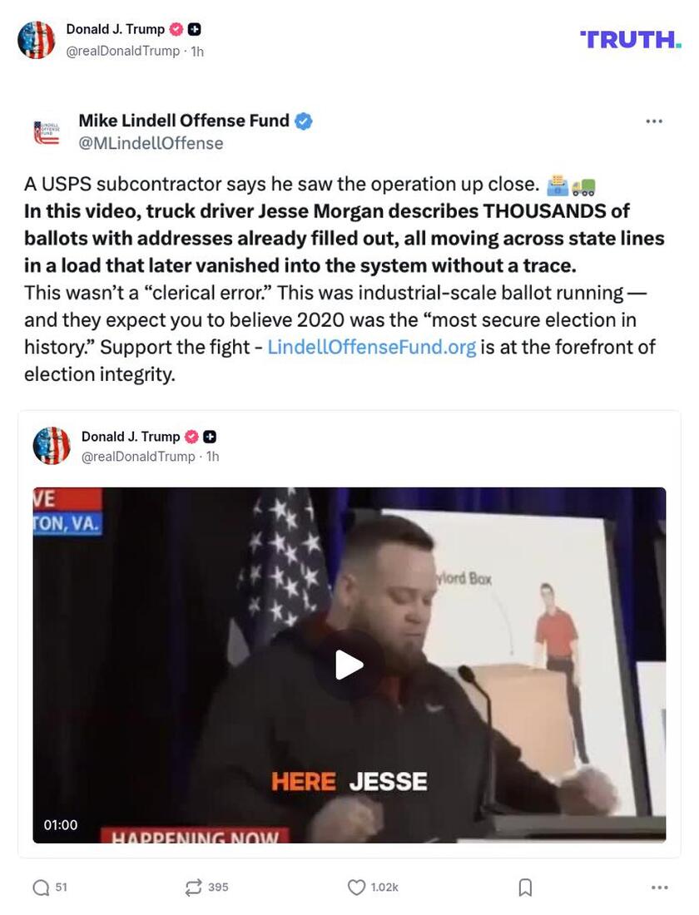
Task: Click the quoted post's @realDonaldTrump handle
Action: [x=138, y=457]
